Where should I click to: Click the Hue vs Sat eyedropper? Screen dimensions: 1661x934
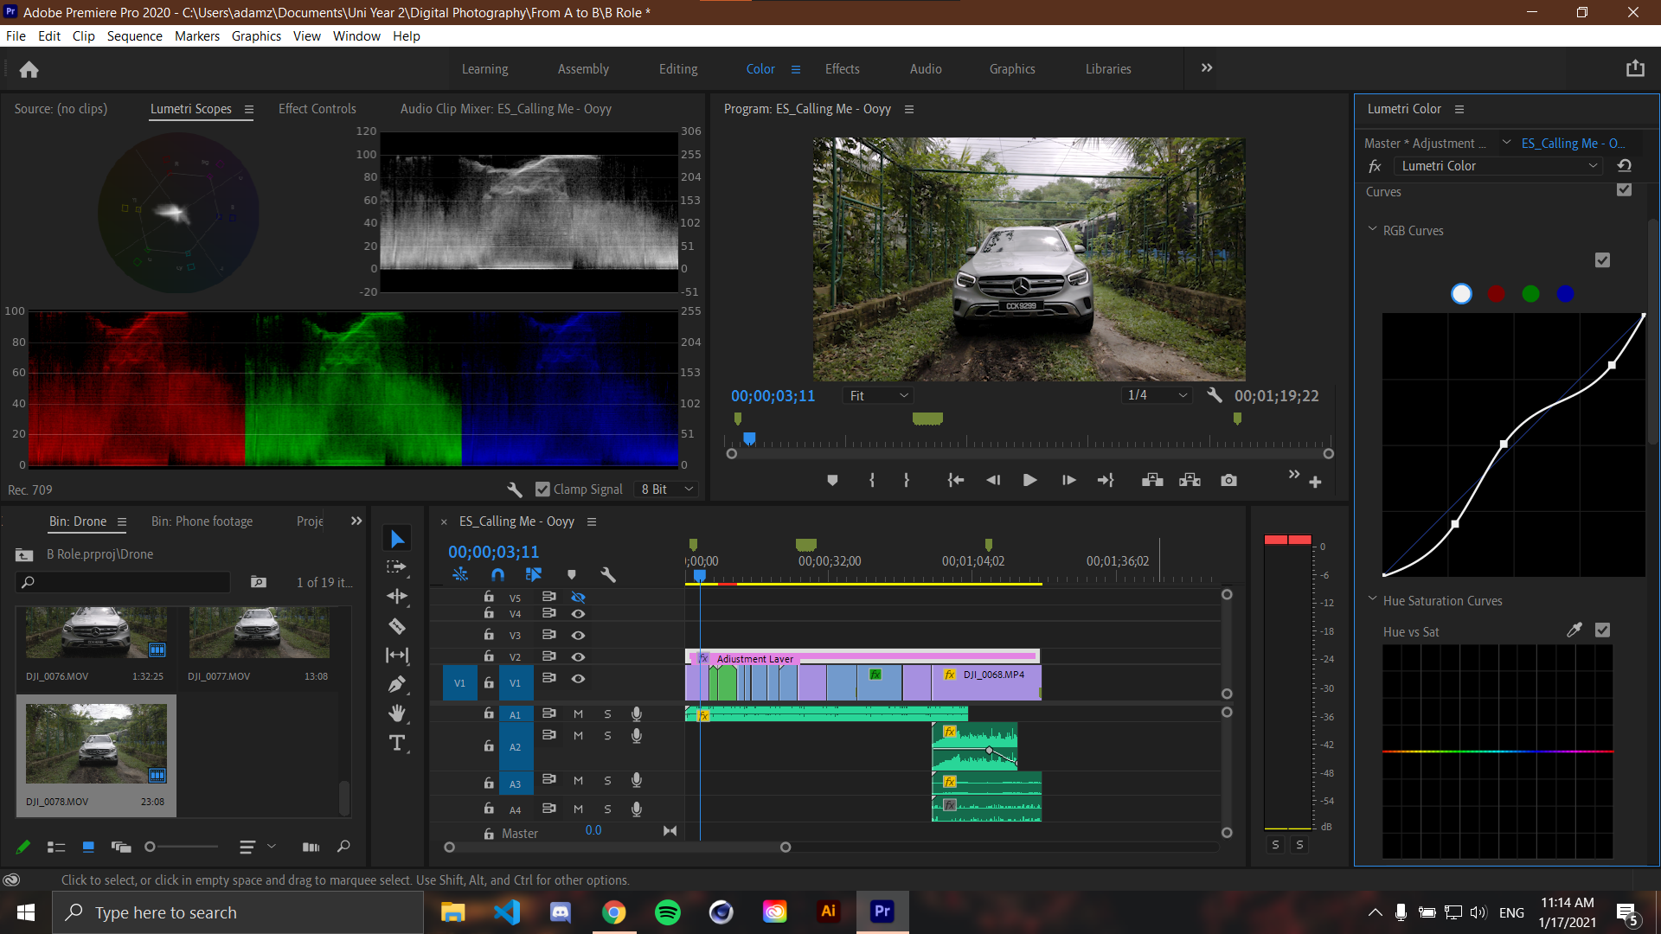[1574, 630]
